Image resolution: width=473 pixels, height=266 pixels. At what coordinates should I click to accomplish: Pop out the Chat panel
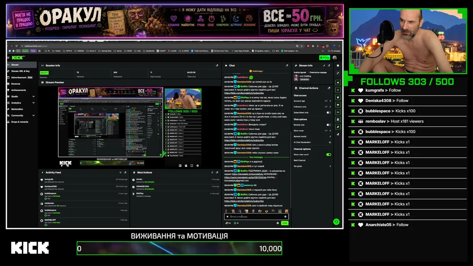287,65
